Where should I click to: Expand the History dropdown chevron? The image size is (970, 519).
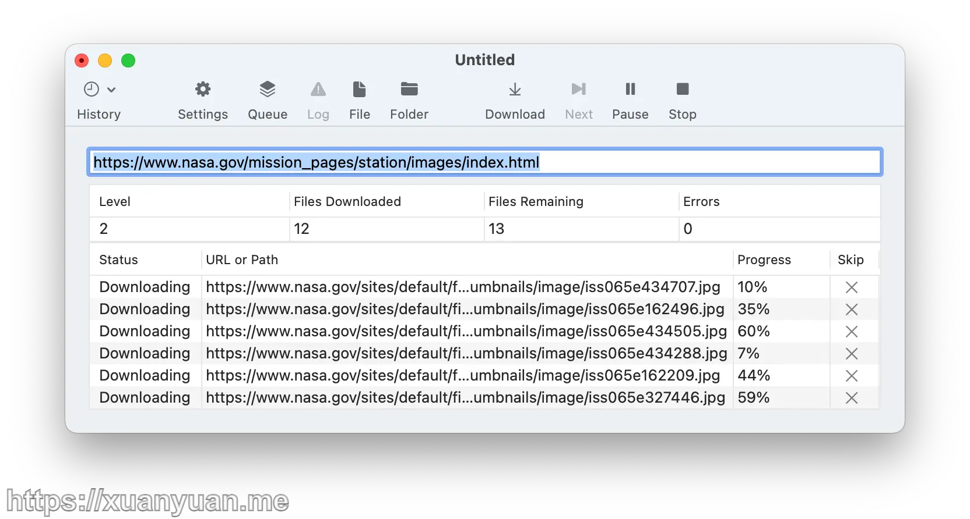[111, 90]
